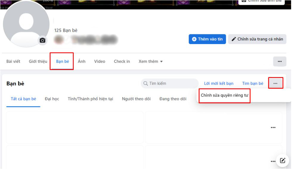
Task: Click the magnifier icon in Tìm kiếm box
Action: point(146,83)
